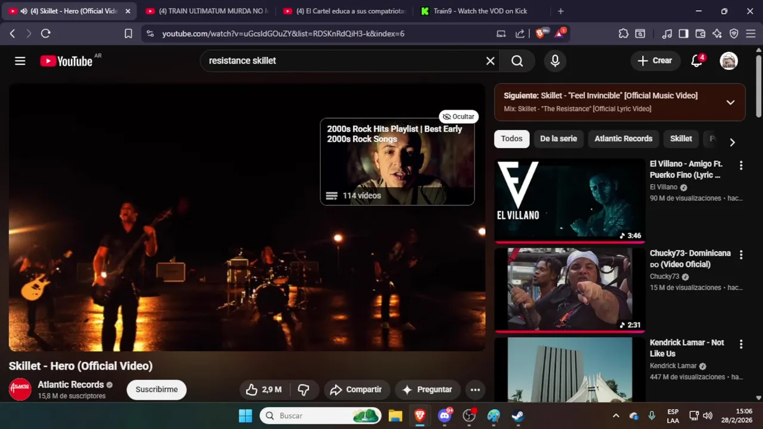Open YouTube notifications bell

(x=697, y=61)
